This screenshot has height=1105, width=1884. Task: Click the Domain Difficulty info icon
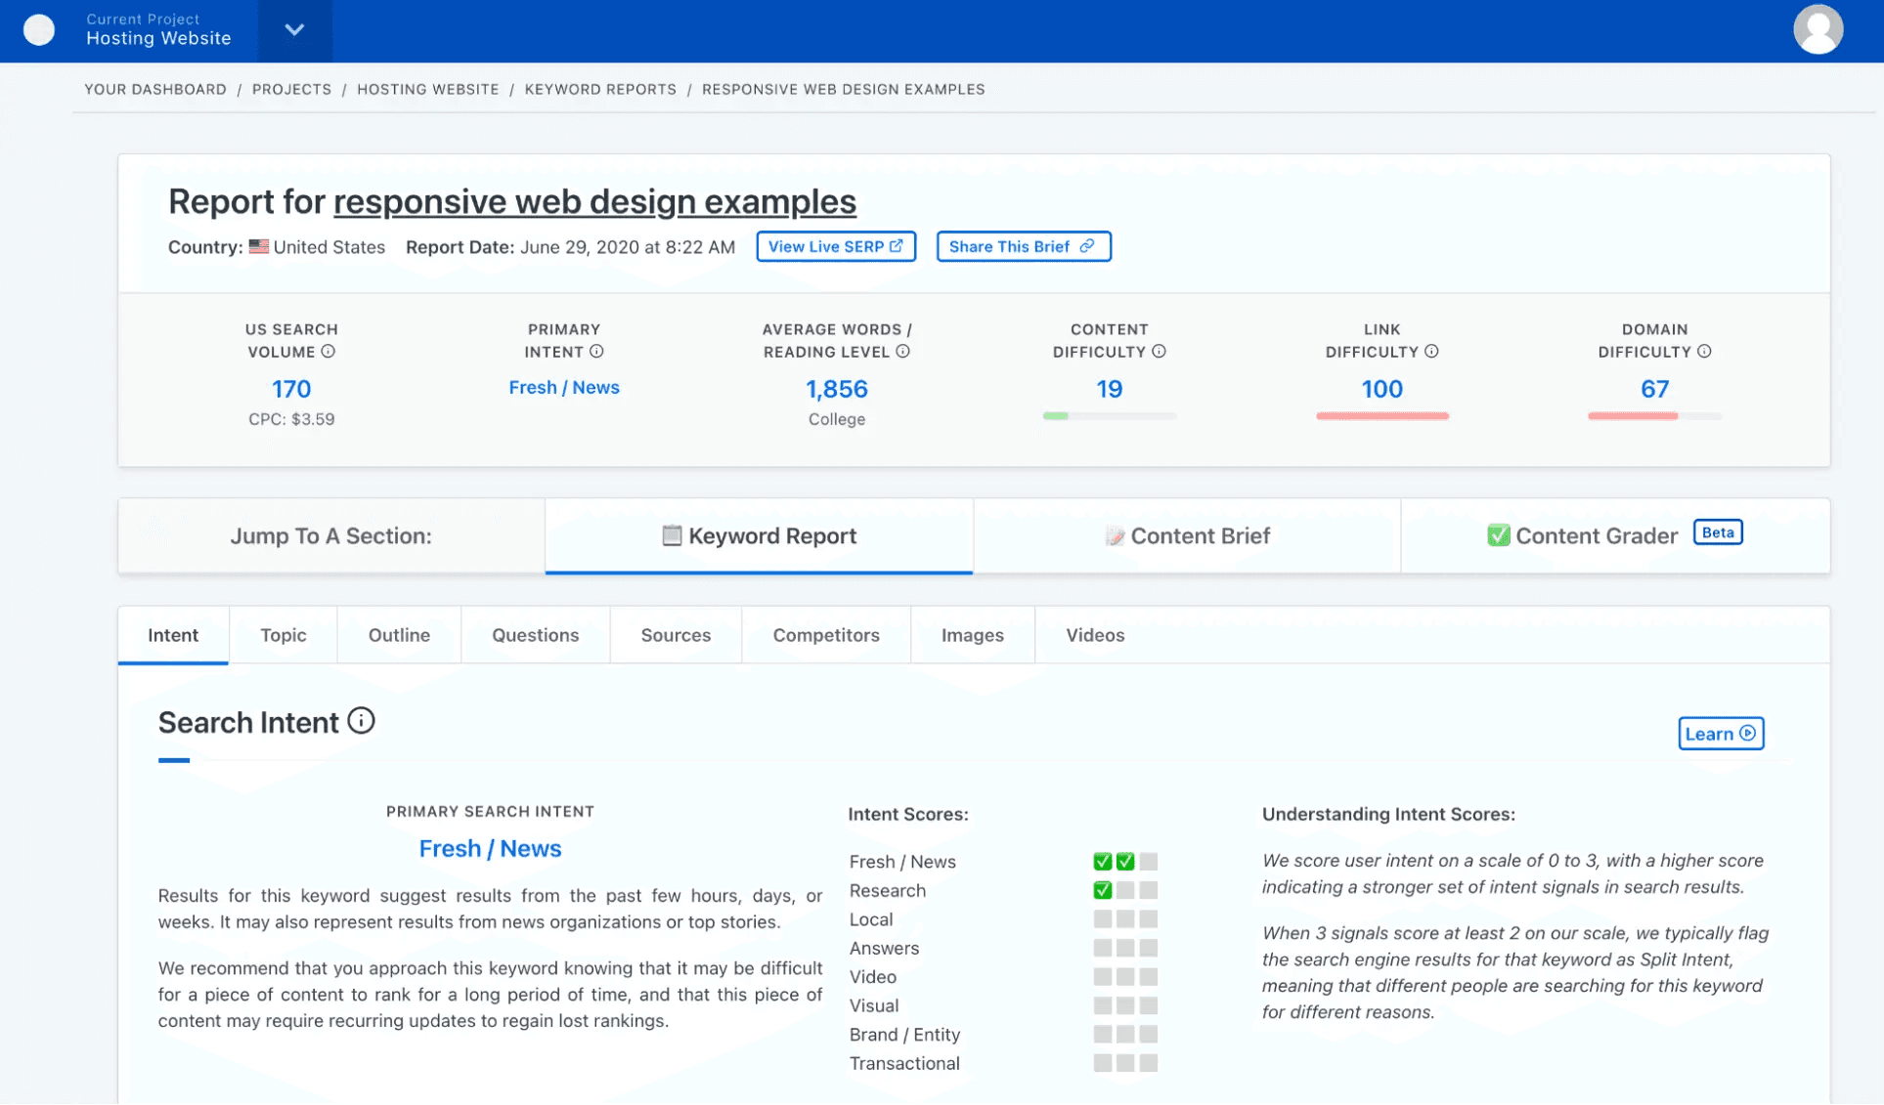coord(1704,352)
